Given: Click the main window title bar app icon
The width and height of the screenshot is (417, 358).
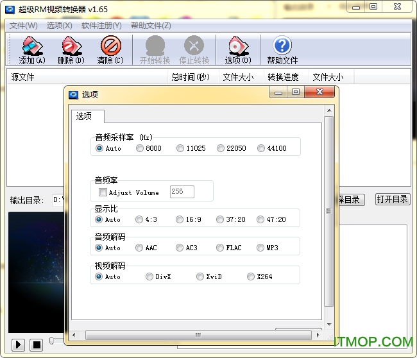Looking at the screenshot, I should tap(10, 10).
